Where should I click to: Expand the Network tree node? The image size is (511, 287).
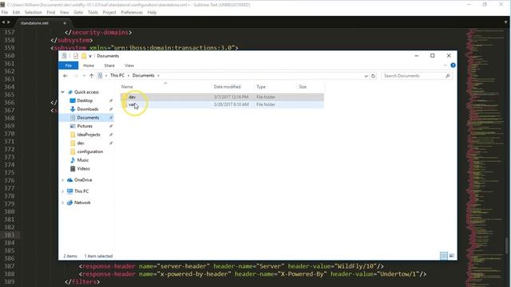click(x=62, y=202)
